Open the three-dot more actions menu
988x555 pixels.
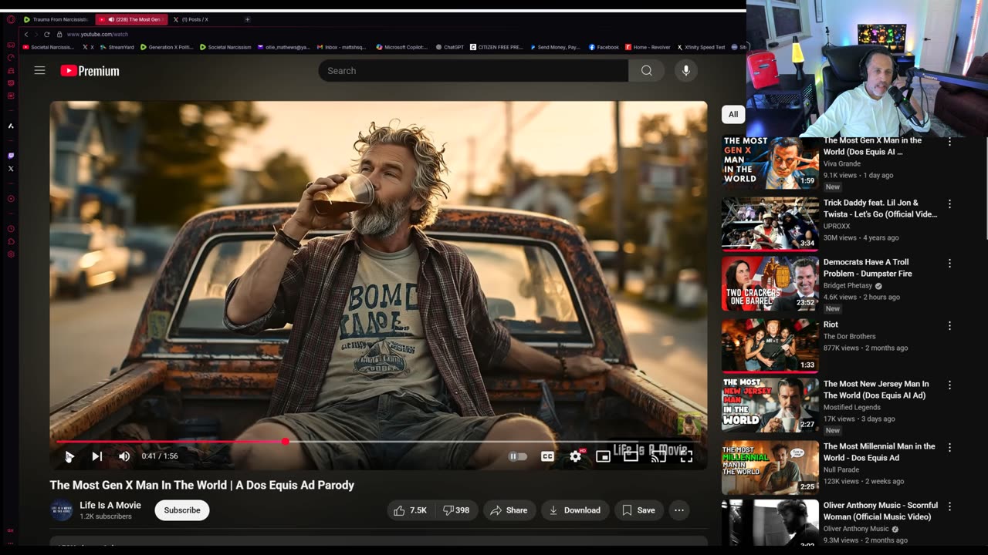(x=679, y=510)
